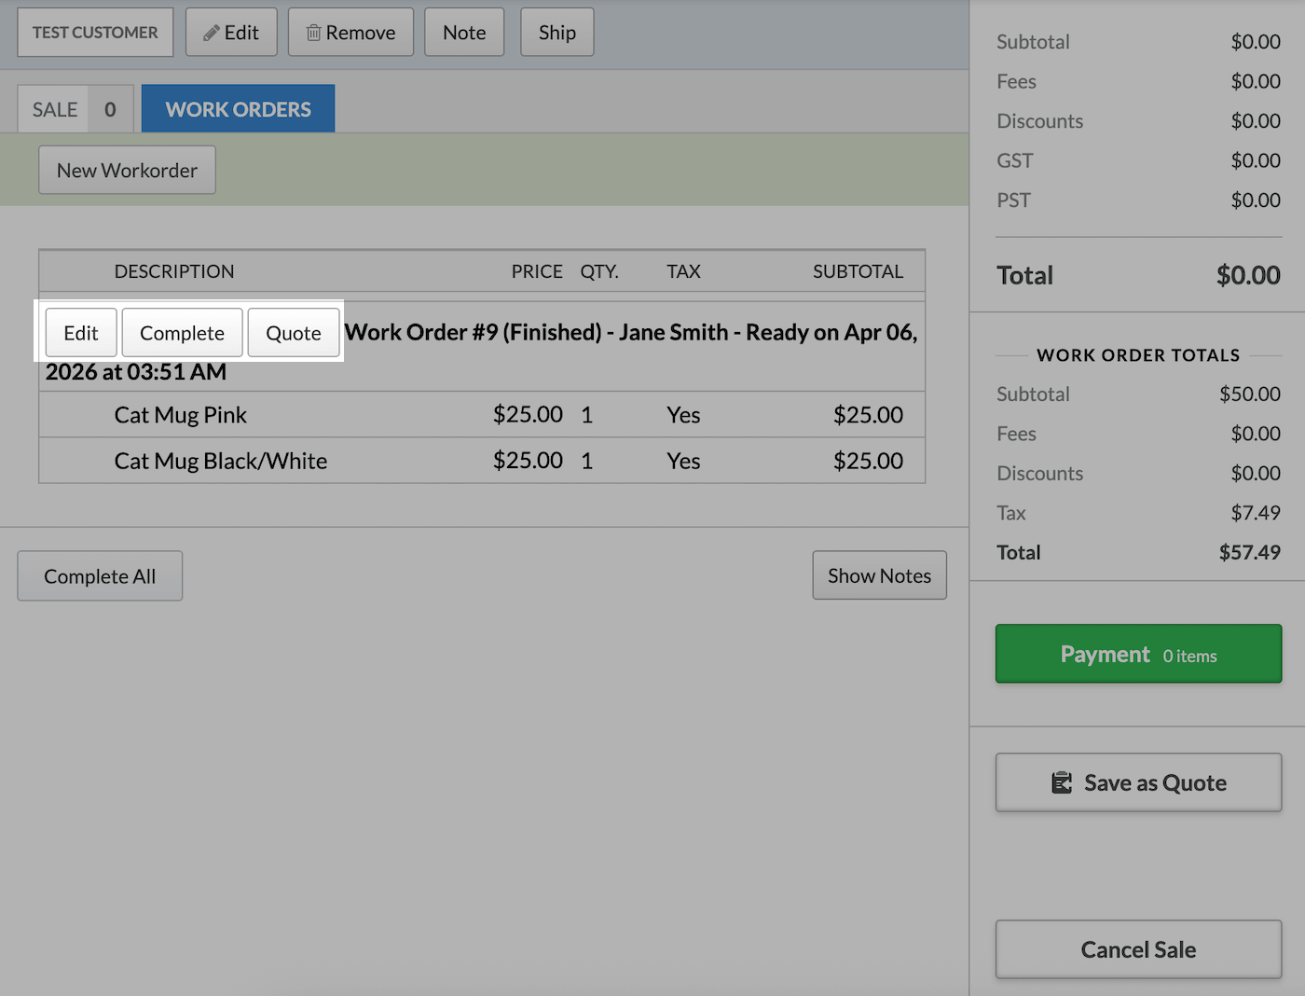Click the QTY. column header
1305x996 pixels.
599,271
